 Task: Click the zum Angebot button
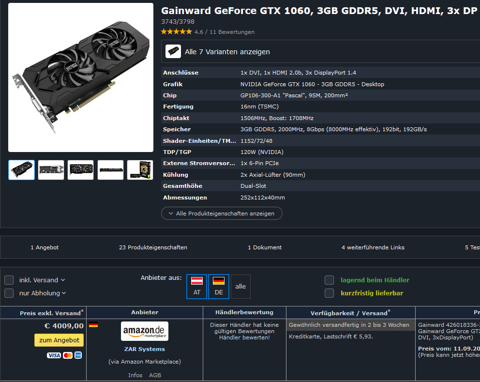[59, 340]
